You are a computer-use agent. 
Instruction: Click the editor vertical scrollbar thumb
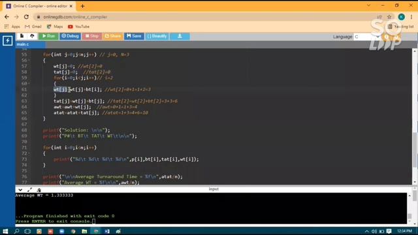415,149
